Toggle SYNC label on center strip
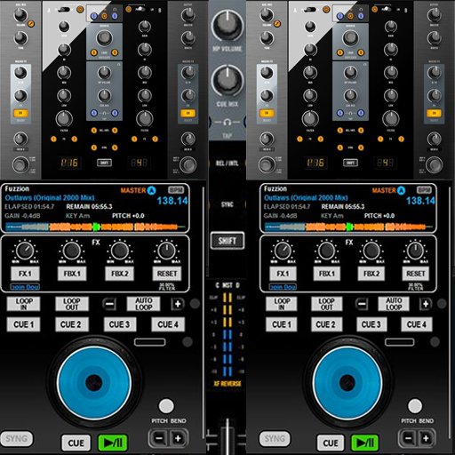This screenshot has height=455, width=455. (x=227, y=204)
